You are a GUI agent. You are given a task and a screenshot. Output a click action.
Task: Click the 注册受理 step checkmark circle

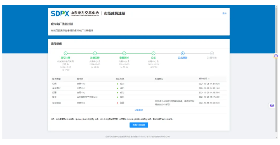95,53
